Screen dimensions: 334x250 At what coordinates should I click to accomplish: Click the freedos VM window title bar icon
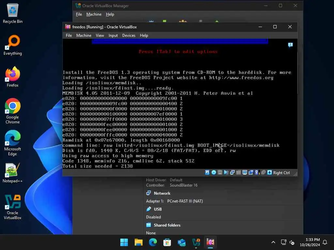tap(68, 27)
